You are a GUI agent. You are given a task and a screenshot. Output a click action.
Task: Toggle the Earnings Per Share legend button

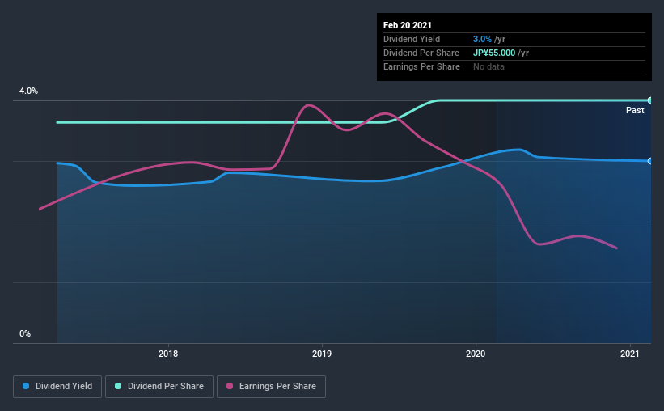(271, 387)
